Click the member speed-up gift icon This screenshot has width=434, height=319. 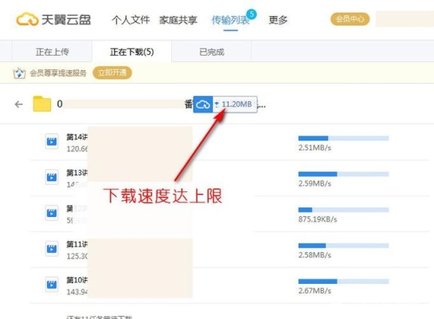coord(19,73)
